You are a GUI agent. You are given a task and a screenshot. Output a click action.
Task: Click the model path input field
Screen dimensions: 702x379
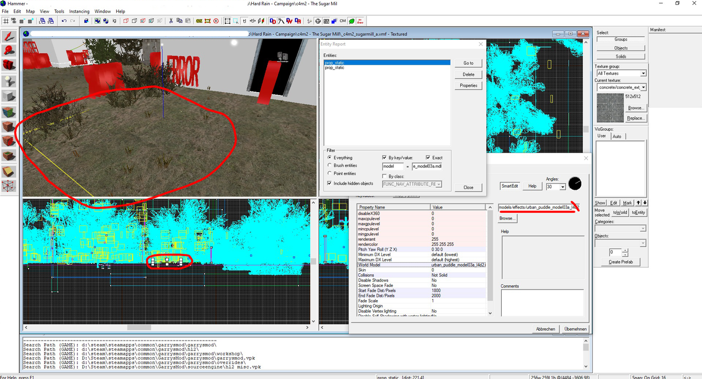(x=539, y=207)
